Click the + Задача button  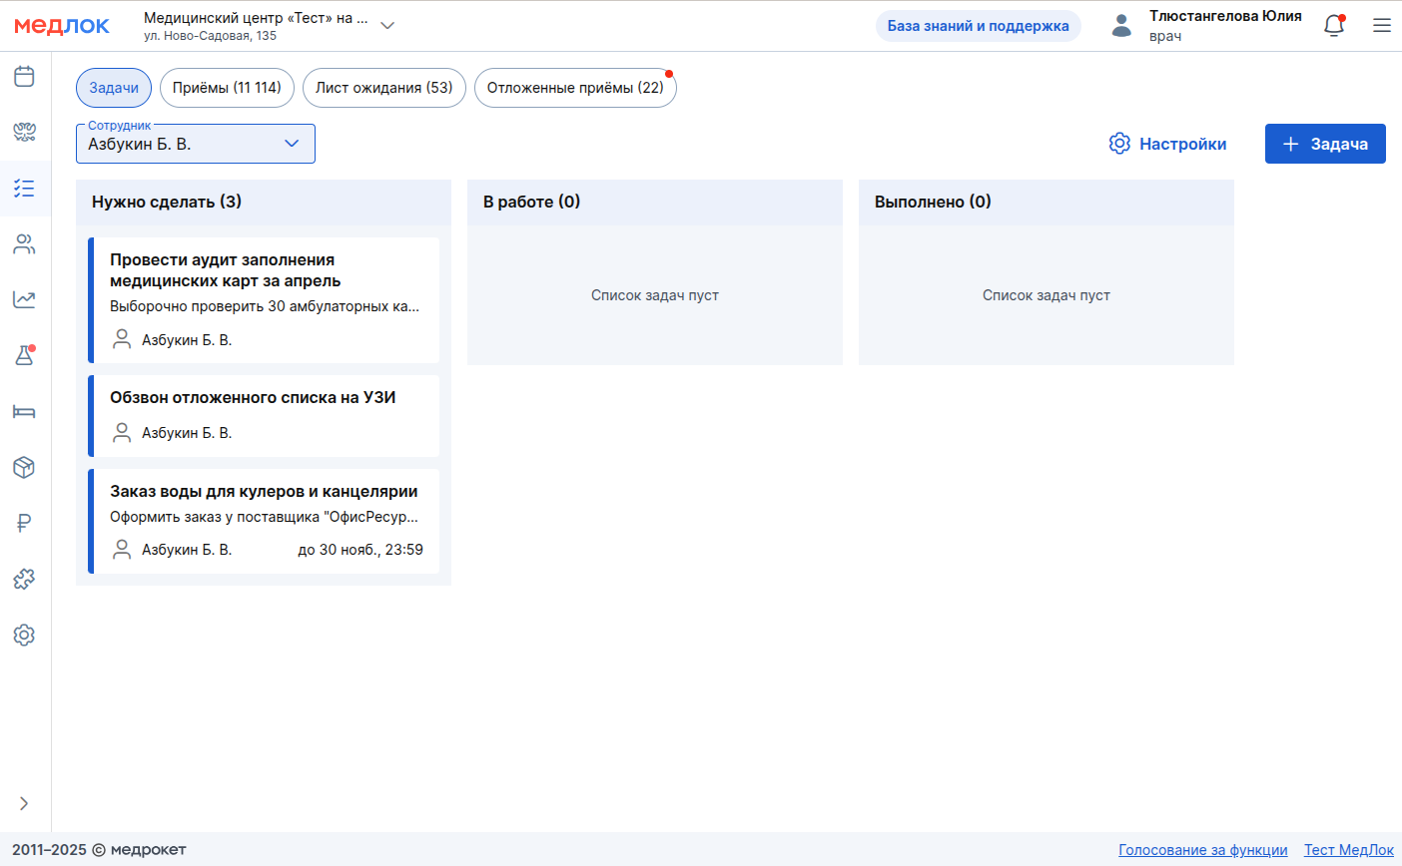[x=1324, y=144]
